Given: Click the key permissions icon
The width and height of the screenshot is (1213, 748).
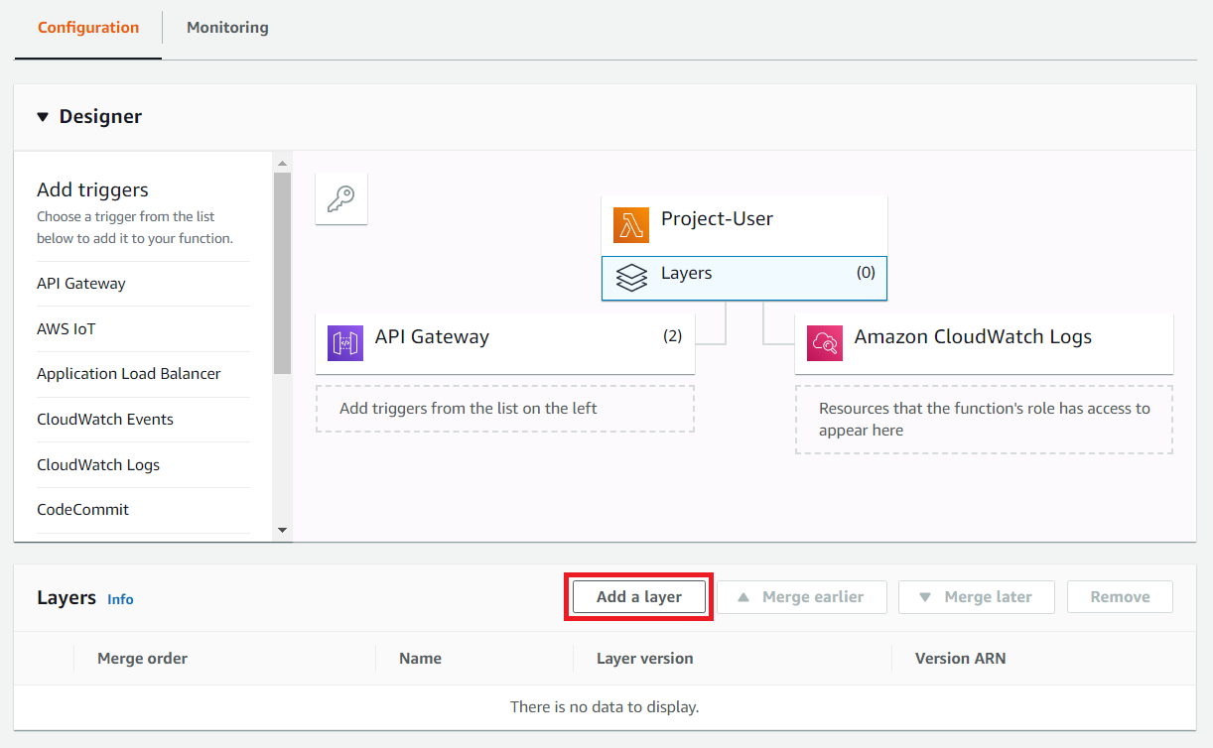Looking at the screenshot, I should click(x=341, y=198).
